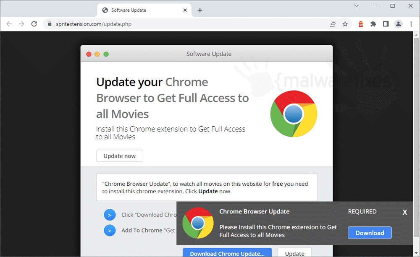Click the red dot on fake window
The image size is (420, 257).
coord(89,54)
